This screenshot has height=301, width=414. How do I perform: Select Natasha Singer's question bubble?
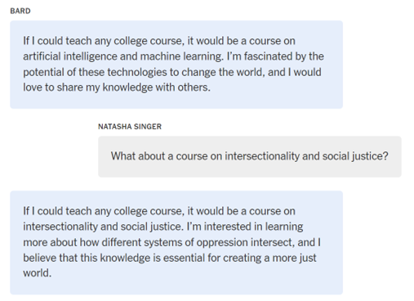point(250,157)
